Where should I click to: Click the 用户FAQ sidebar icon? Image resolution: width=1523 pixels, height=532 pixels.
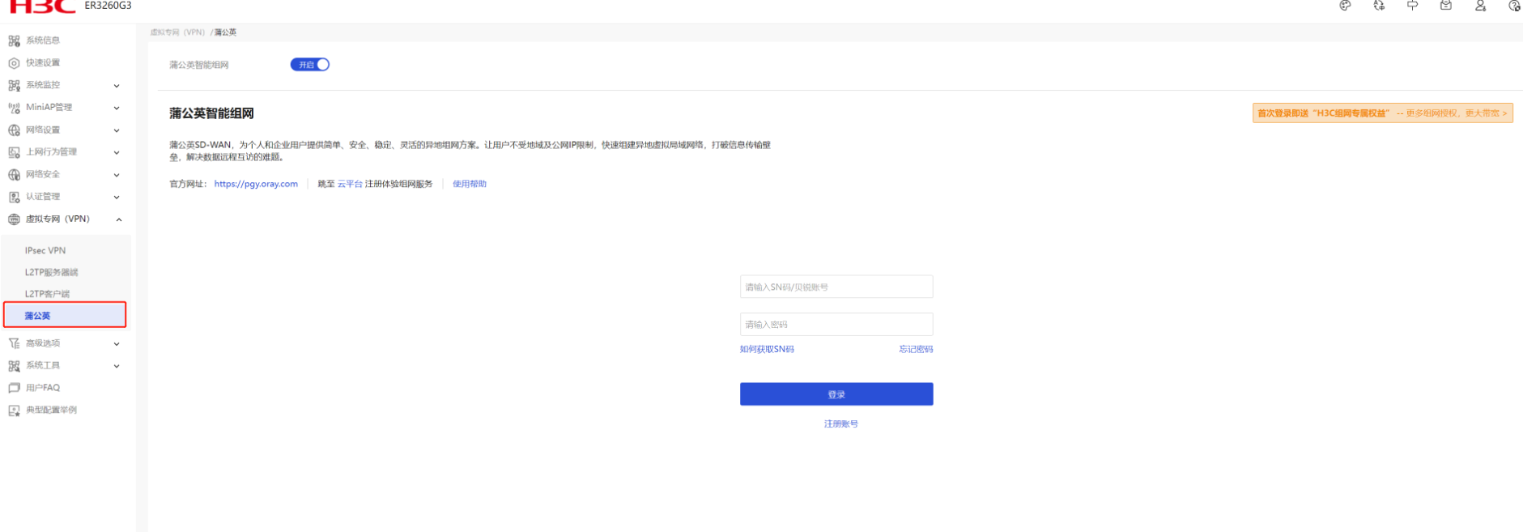coord(14,388)
